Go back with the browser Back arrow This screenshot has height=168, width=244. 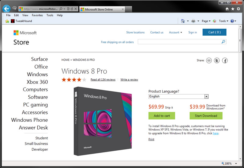6,9
